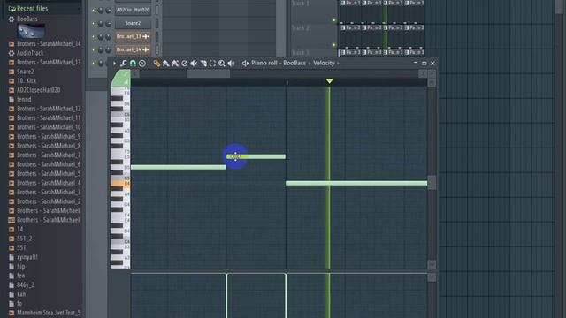Open Brothers - Sarah&Michael_14 in browser

pos(49,43)
